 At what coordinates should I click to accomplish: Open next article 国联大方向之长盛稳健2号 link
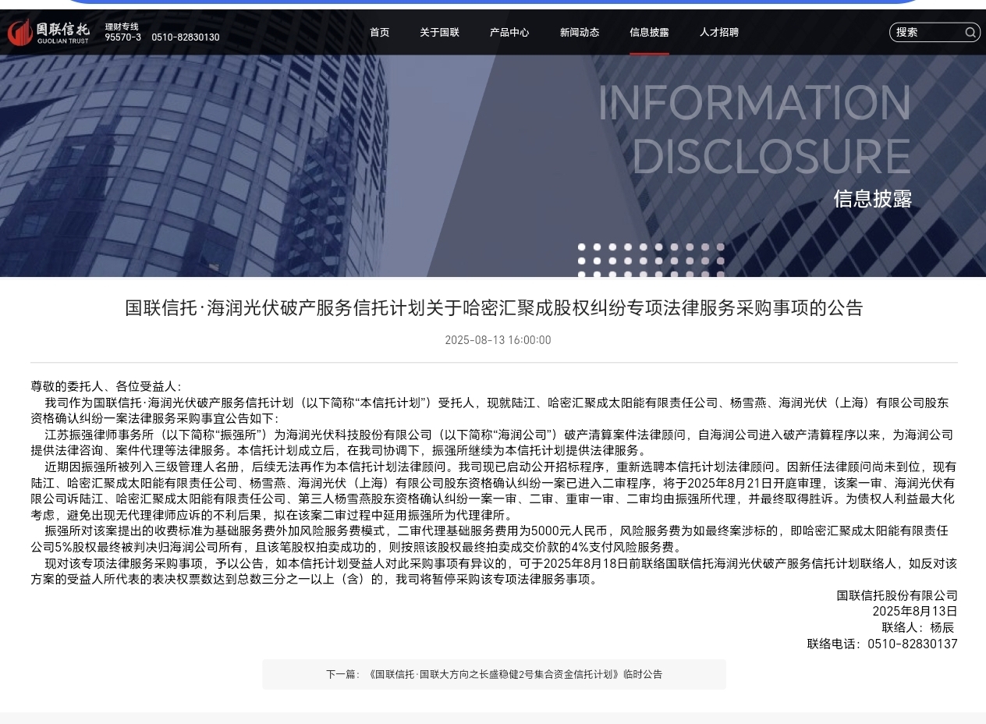(x=494, y=674)
